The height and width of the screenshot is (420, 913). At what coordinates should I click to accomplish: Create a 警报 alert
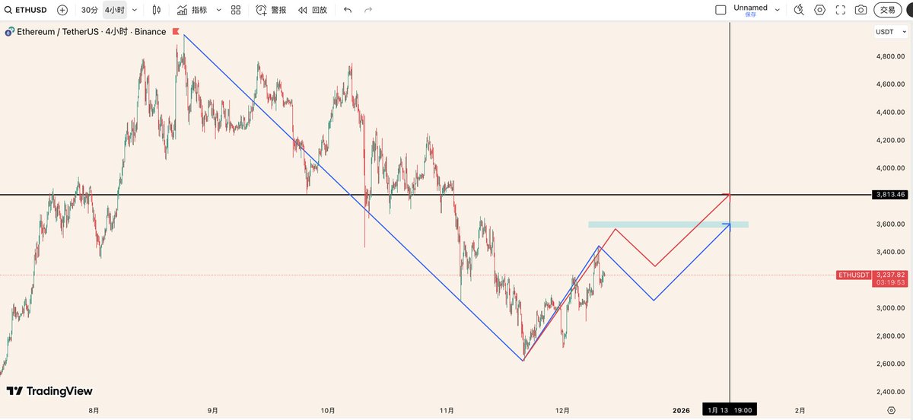coord(271,10)
